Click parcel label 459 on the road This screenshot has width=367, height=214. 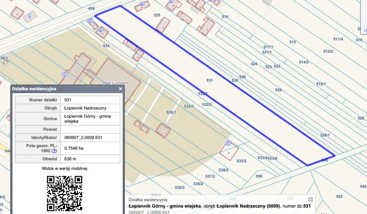(91, 9)
